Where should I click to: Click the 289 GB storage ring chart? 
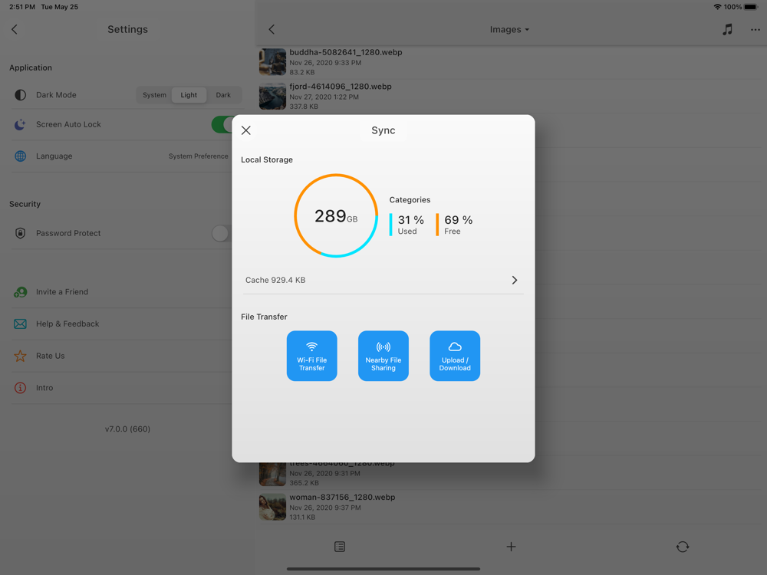[336, 215]
